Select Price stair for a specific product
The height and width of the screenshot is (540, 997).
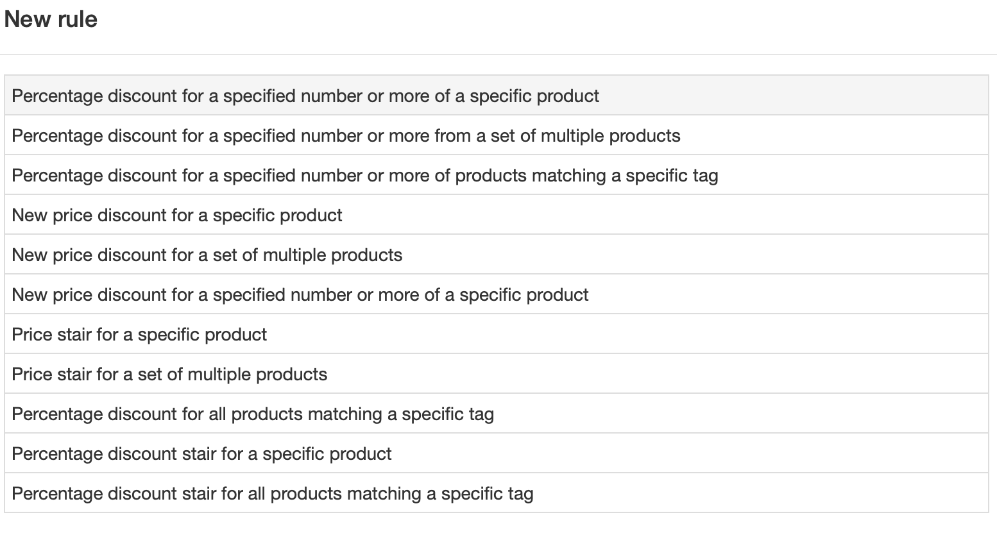[139, 335]
